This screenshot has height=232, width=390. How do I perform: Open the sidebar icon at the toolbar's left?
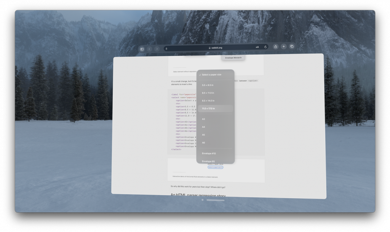142,49
